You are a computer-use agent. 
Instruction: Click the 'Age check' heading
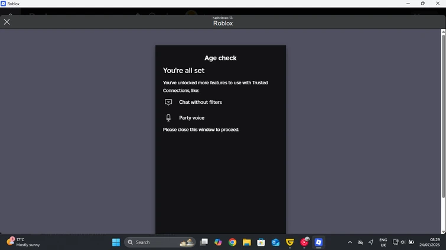coord(220,58)
